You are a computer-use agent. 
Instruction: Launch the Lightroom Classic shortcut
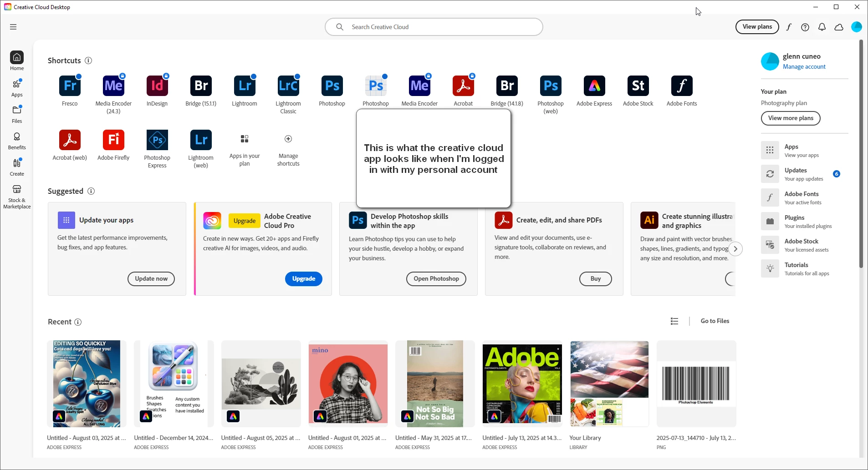pos(288,86)
